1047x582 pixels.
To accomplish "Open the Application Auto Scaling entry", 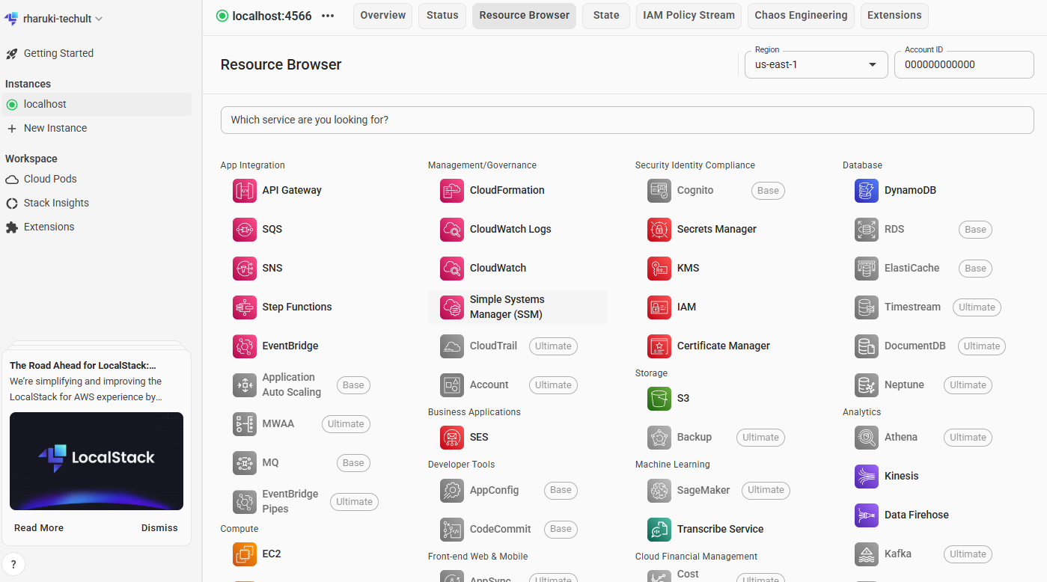I will pos(292,385).
